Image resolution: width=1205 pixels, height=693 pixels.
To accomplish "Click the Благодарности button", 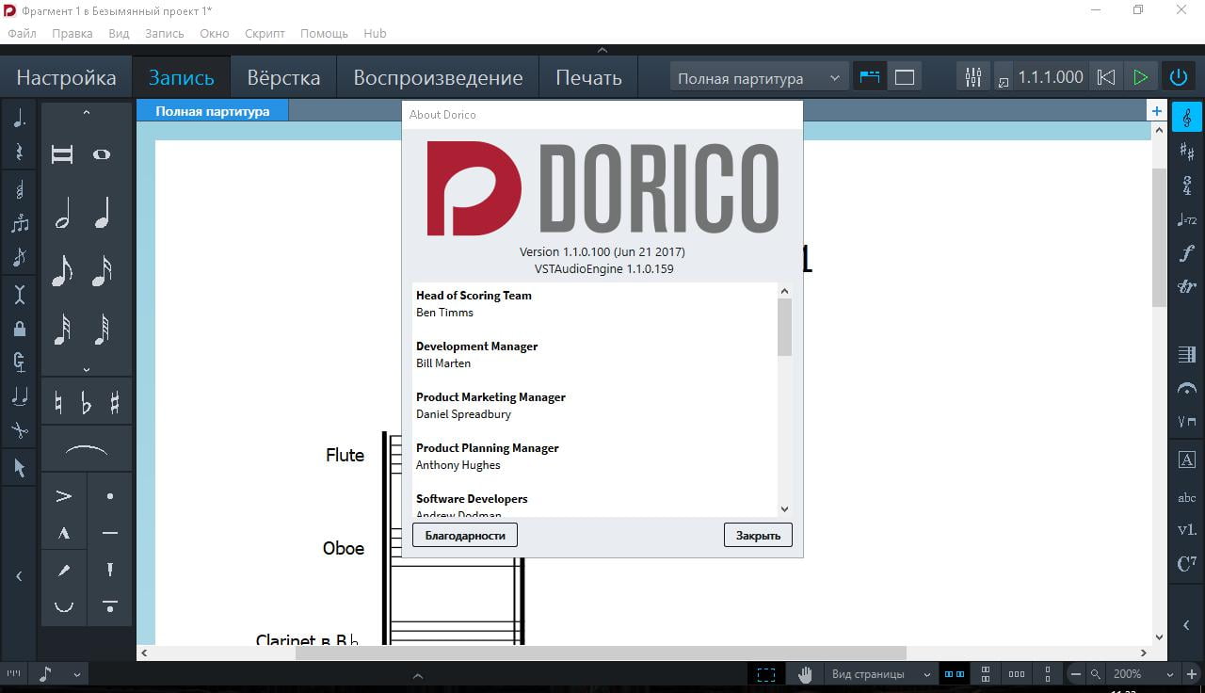I will pos(465,535).
